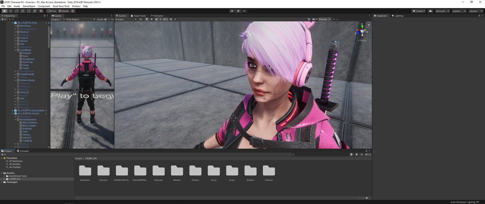The image size is (485, 204).
Task: Select the Hand (view) tool
Action: point(5,11)
